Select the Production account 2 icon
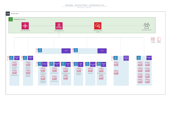This screenshot has width=174, height=114. click(43, 78)
